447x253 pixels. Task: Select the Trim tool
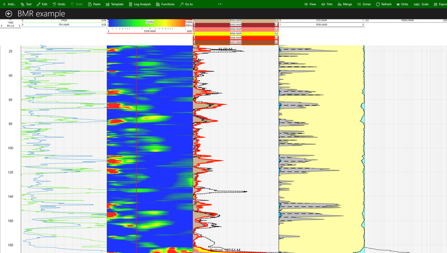327,4
